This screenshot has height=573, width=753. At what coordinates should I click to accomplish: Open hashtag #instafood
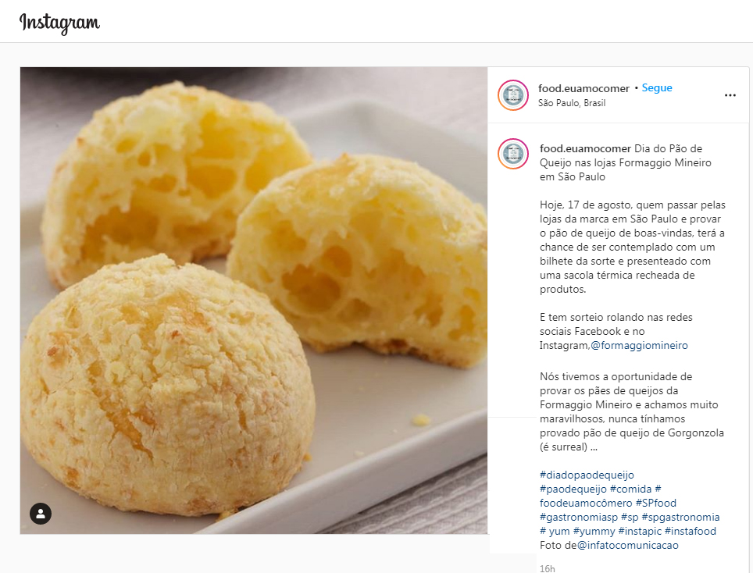(x=690, y=532)
